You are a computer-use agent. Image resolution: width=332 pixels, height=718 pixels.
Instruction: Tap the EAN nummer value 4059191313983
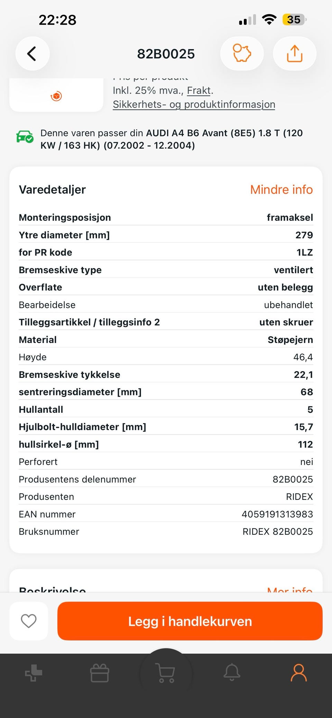(x=277, y=514)
